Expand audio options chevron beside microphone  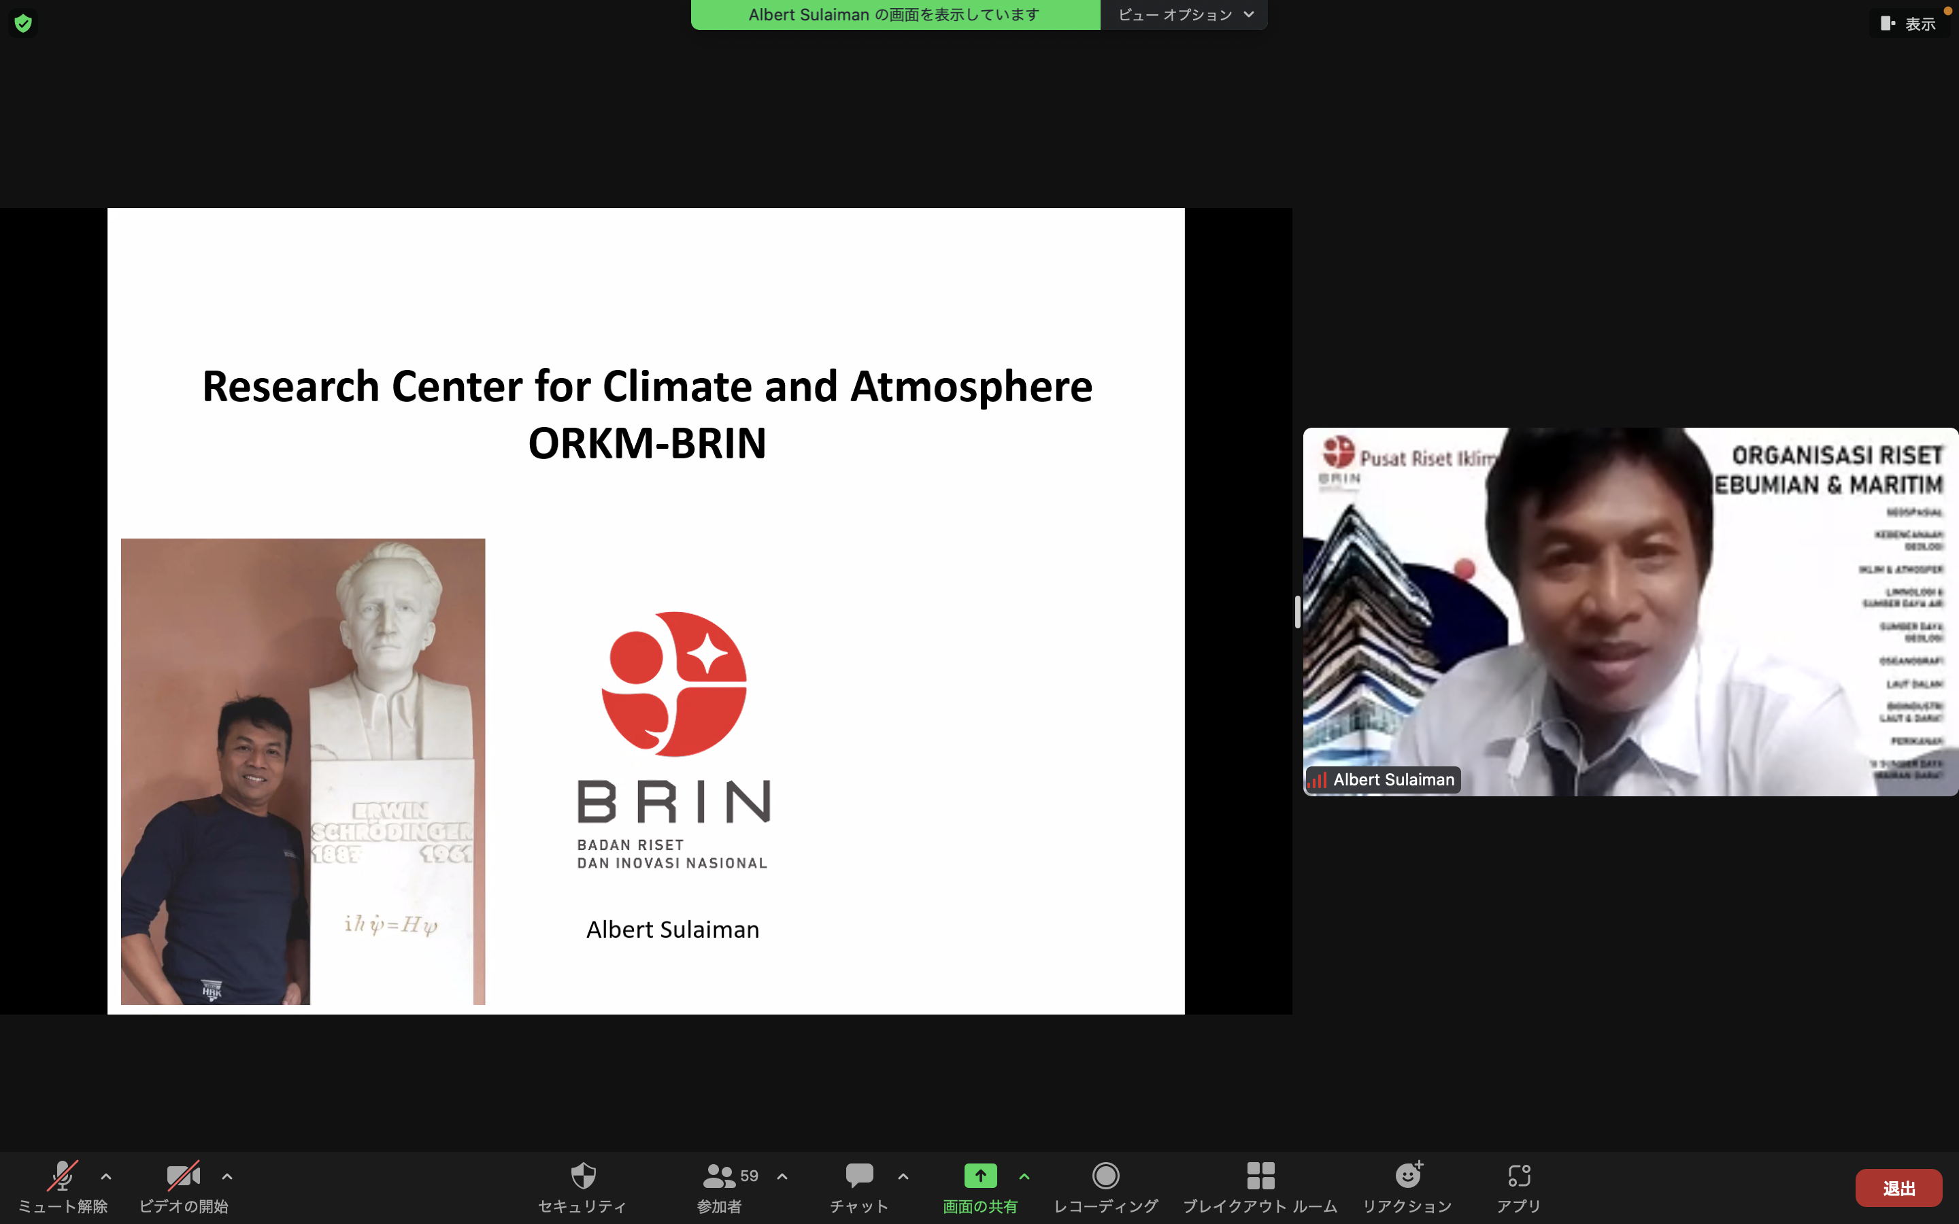[x=106, y=1176]
